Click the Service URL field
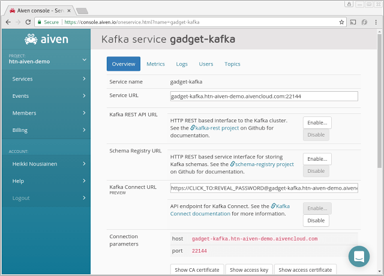 coord(264,96)
